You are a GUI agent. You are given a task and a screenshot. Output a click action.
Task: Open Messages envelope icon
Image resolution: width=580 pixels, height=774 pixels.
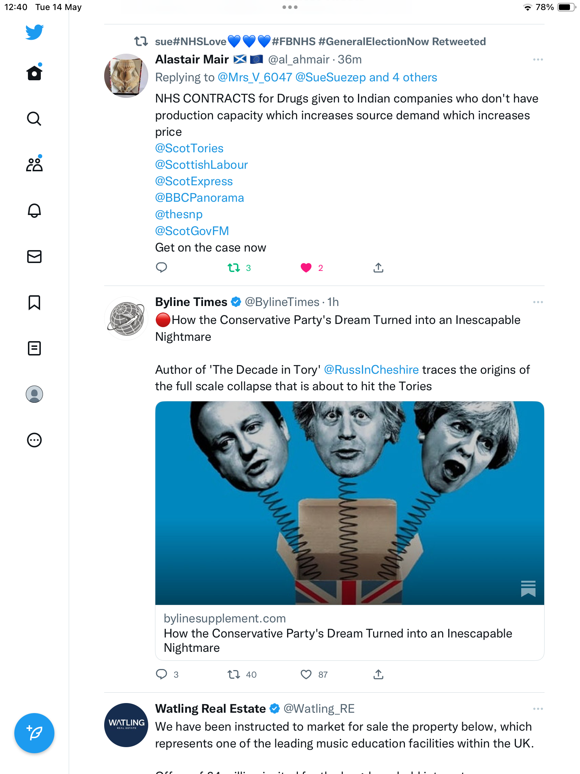(x=34, y=256)
